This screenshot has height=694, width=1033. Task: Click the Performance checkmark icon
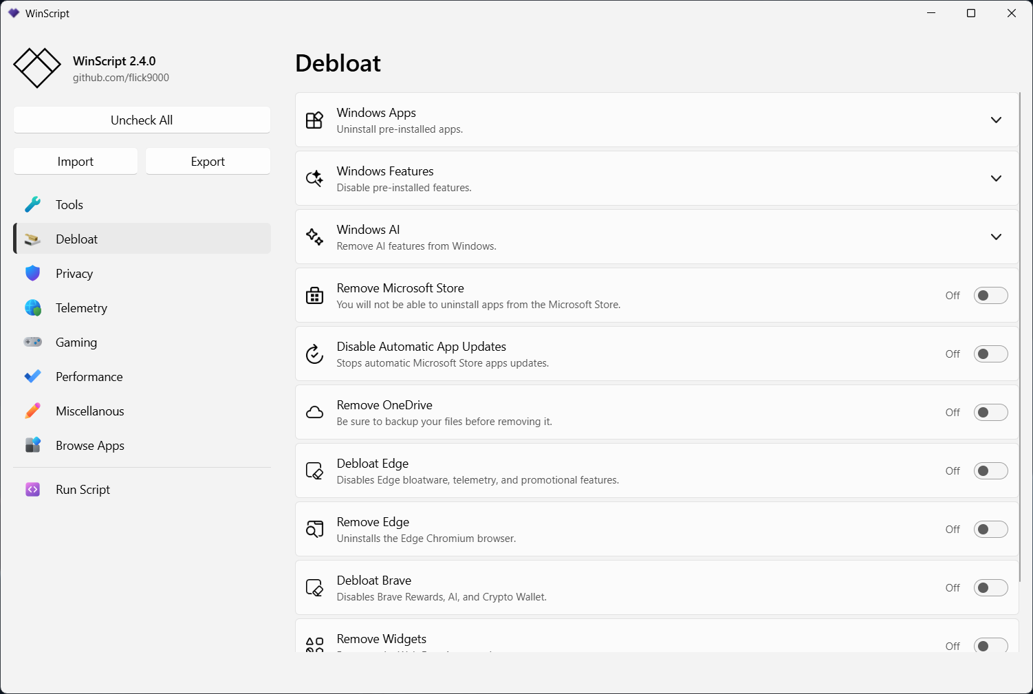coord(32,377)
